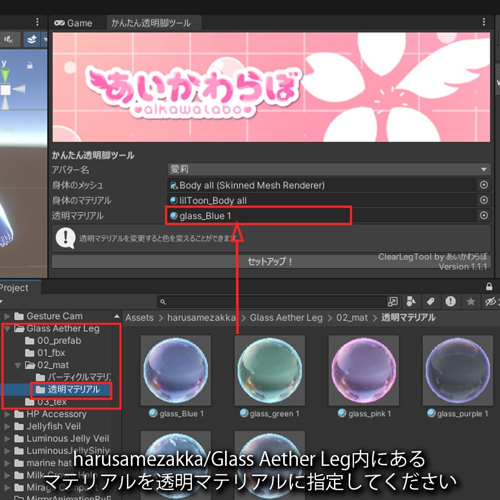The height and width of the screenshot is (500, 500).
Task: Toggle the Mute Audio button
Action: point(9,40)
